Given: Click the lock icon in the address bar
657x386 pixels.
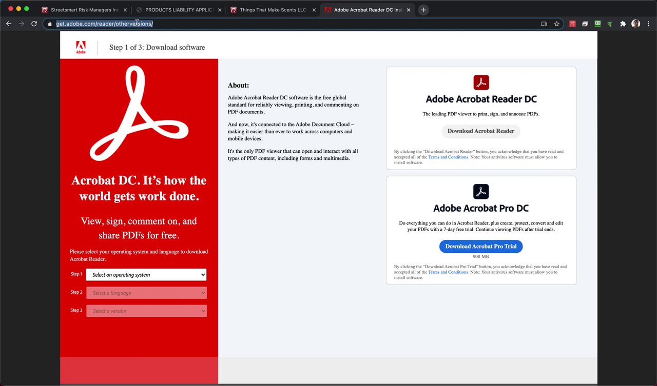Looking at the screenshot, I should pyautogui.click(x=50, y=24).
